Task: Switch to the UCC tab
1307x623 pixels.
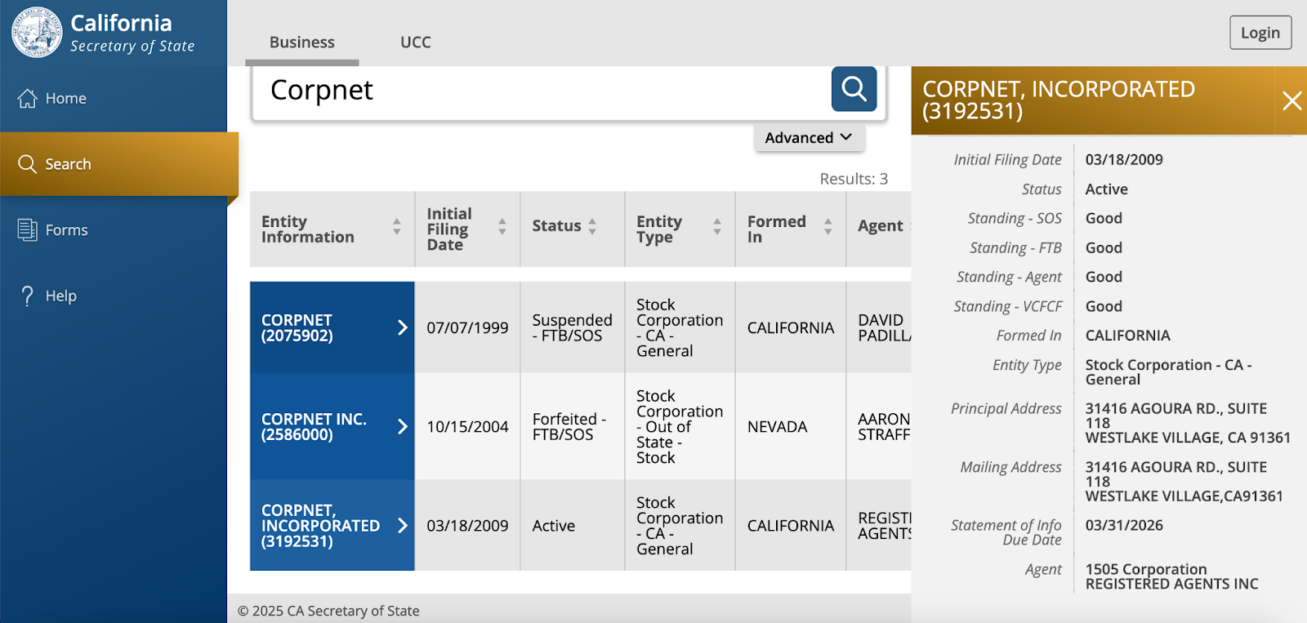Action: pos(416,42)
